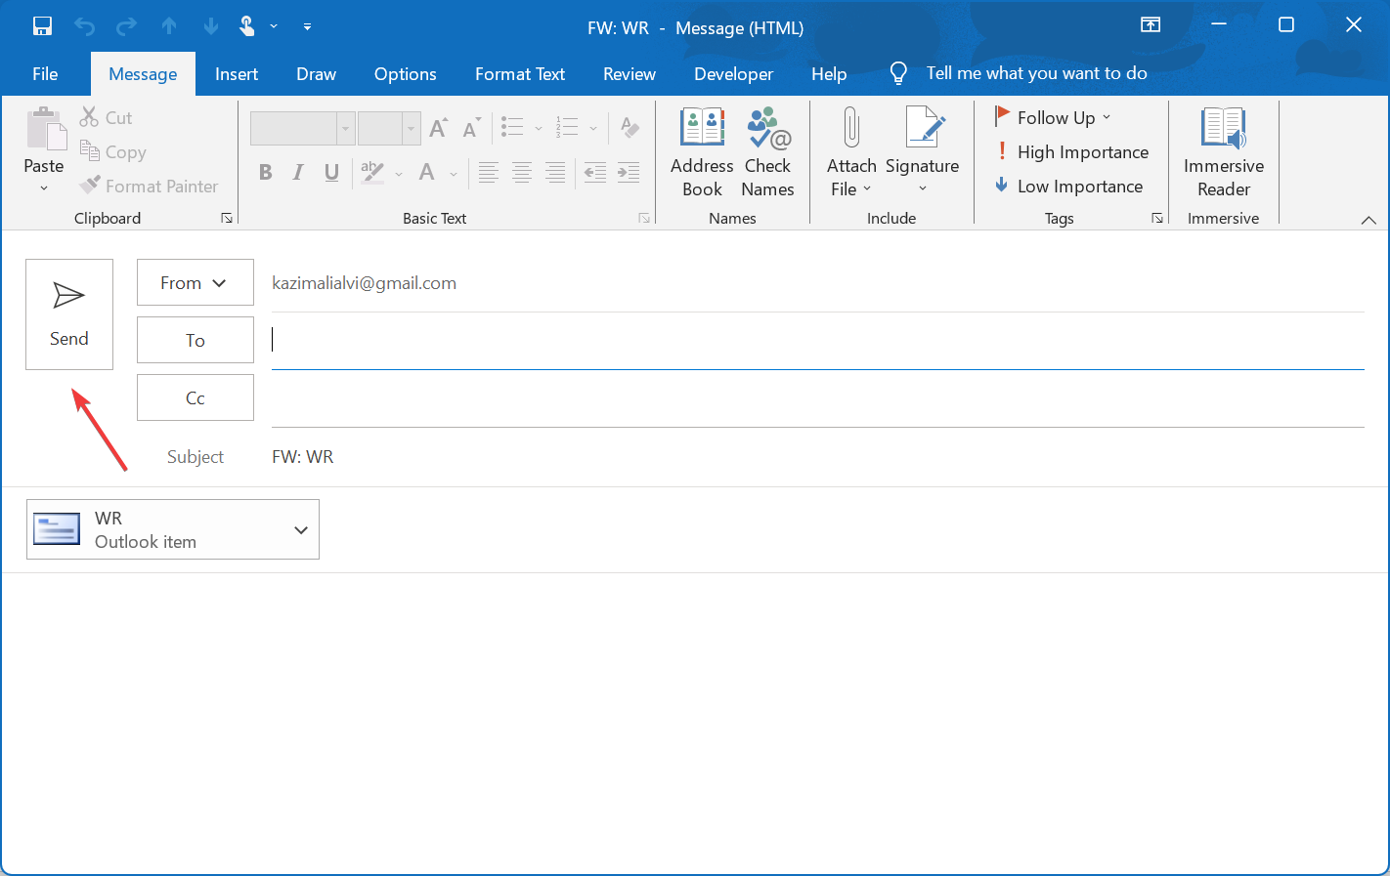
Task: Expand the From account dropdown
Action: [x=195, y=283]
